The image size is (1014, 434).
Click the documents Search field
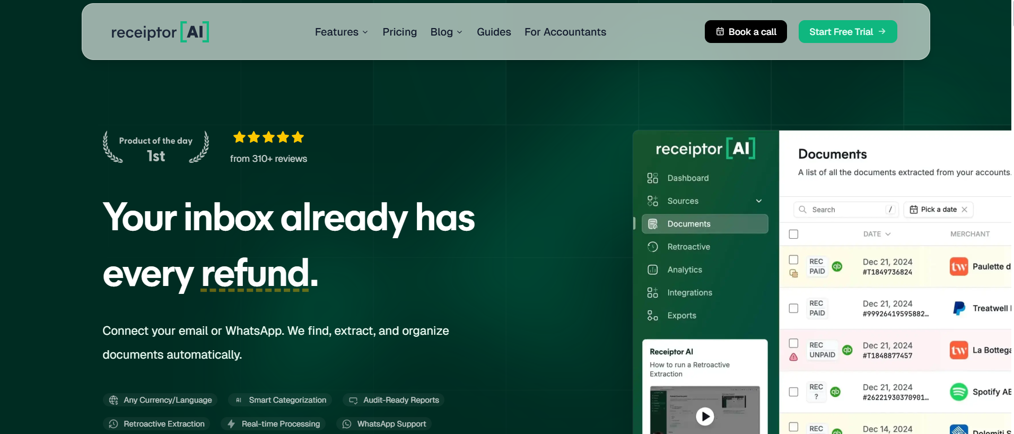pyautogui.click(x=845, y=210)
